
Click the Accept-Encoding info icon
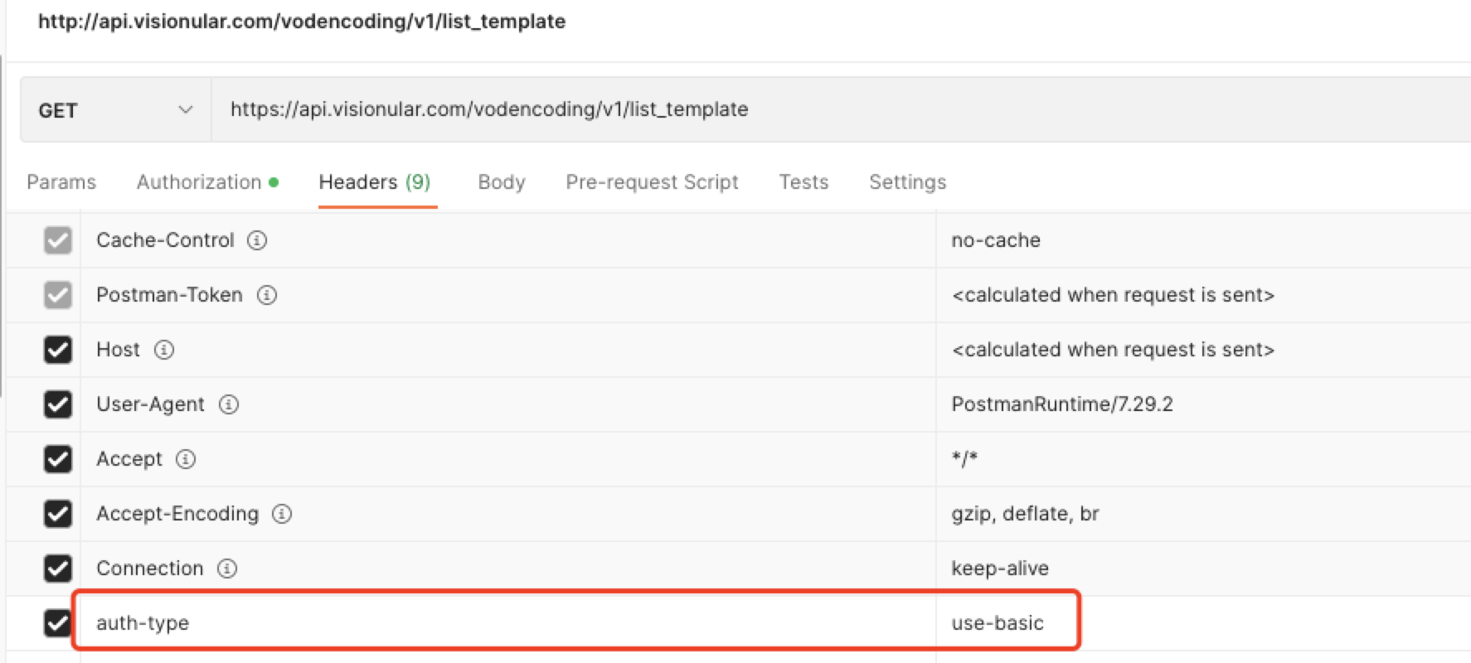(282, 514)
